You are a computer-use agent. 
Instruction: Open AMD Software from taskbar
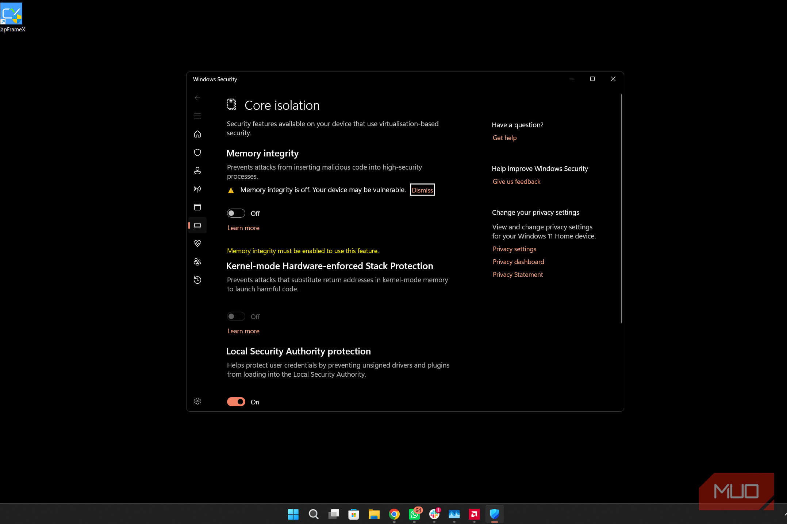(x=474, y=514)
